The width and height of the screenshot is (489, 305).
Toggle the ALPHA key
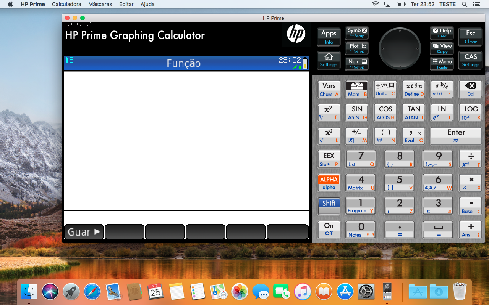(329, 182)
